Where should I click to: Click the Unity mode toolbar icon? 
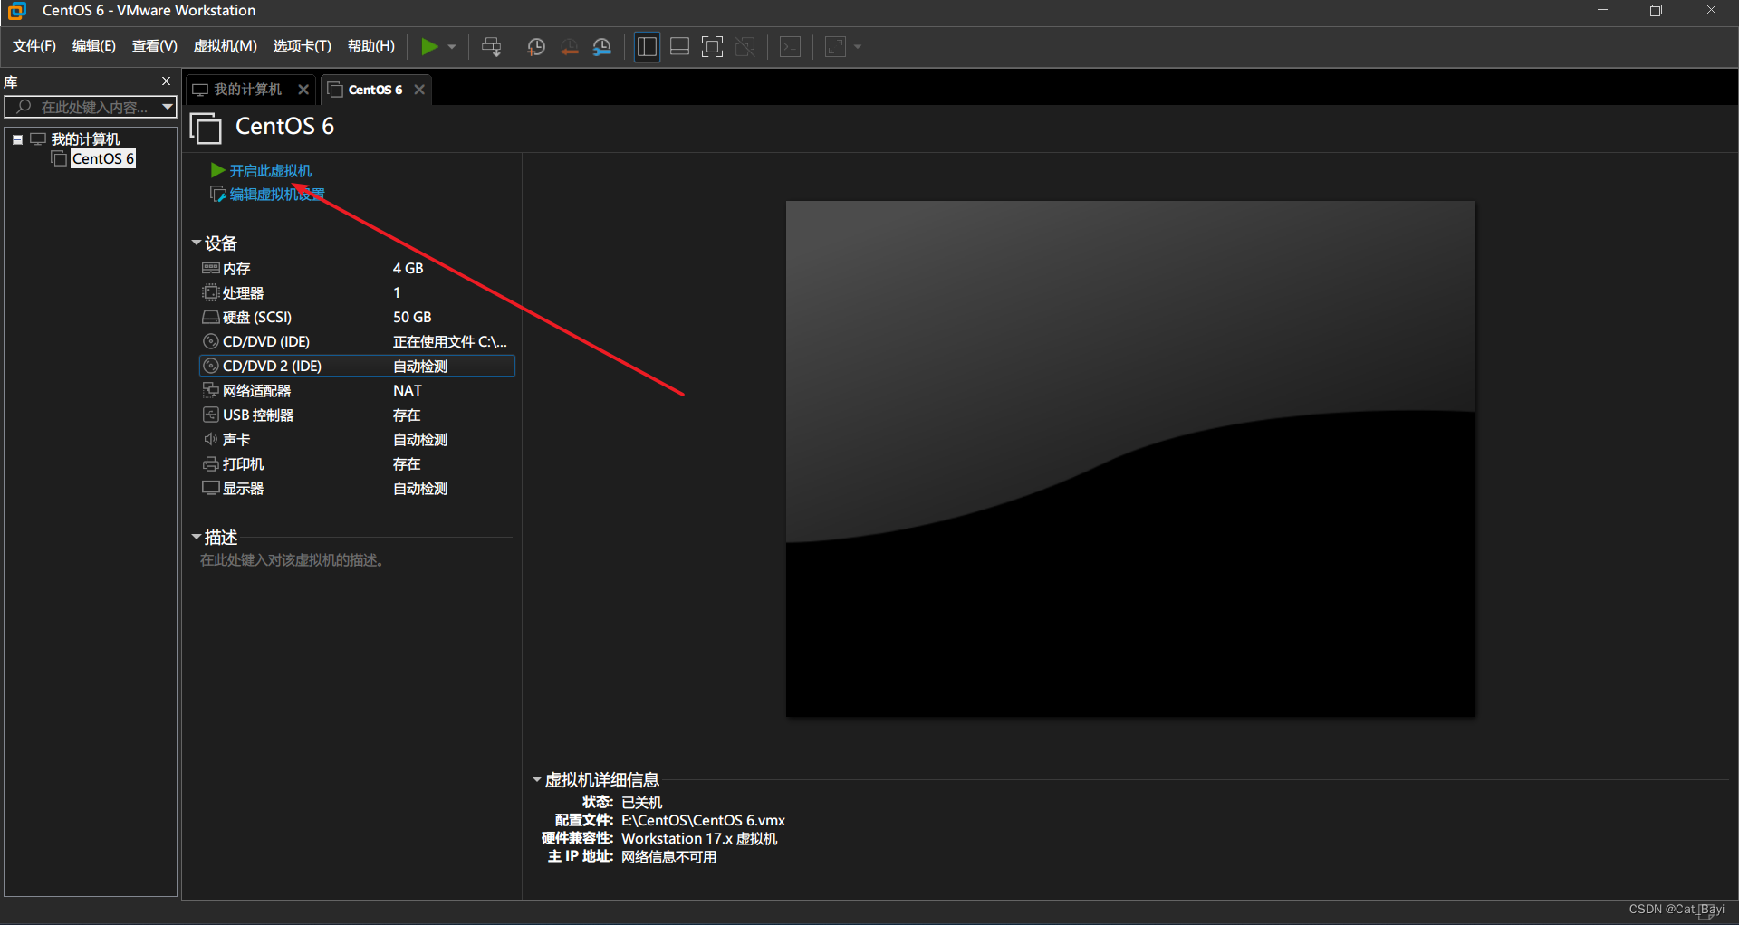745,47
